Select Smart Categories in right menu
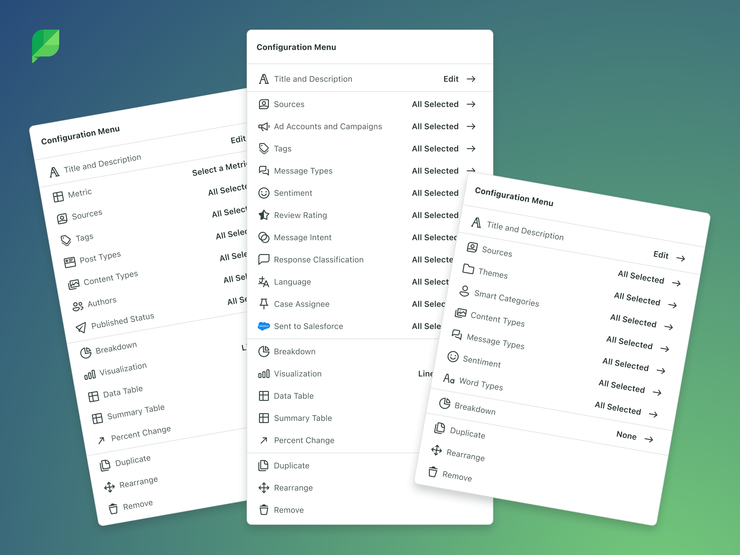The image size is (740, 555). pyautogui.click(x=506, y=298)
